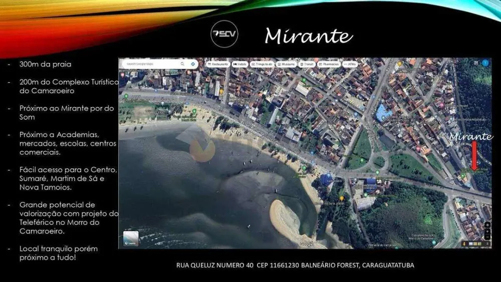The width and height of the screenshot is (501, 282).
Task: Click the "300m da praia" bullet
Action: point(46,64)
